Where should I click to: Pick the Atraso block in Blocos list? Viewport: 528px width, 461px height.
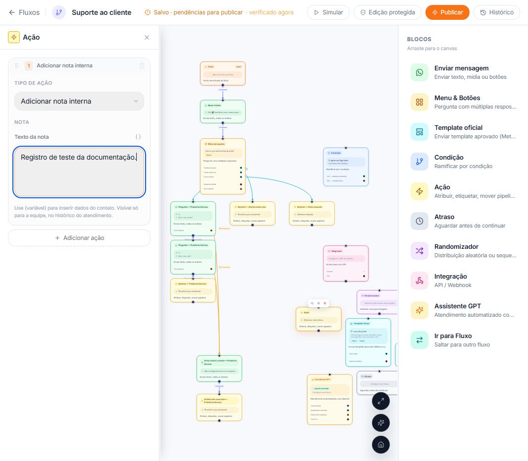tap(463, 221)
